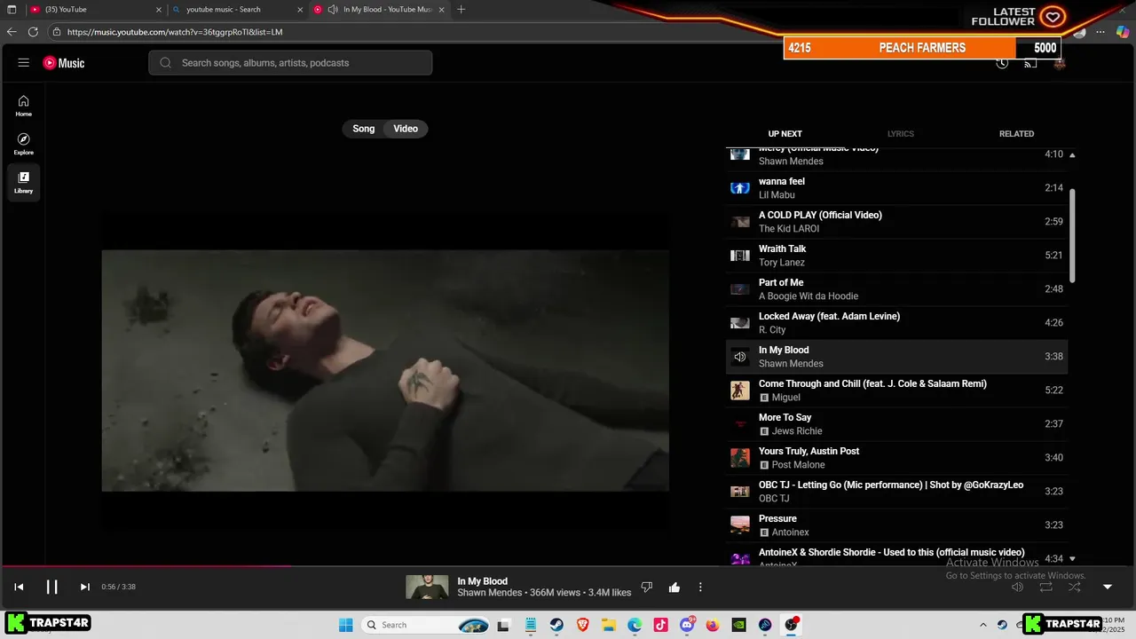Open the Windows Start menu
This screenshot has height=639, width=1136.
click(x=346, y=625)
